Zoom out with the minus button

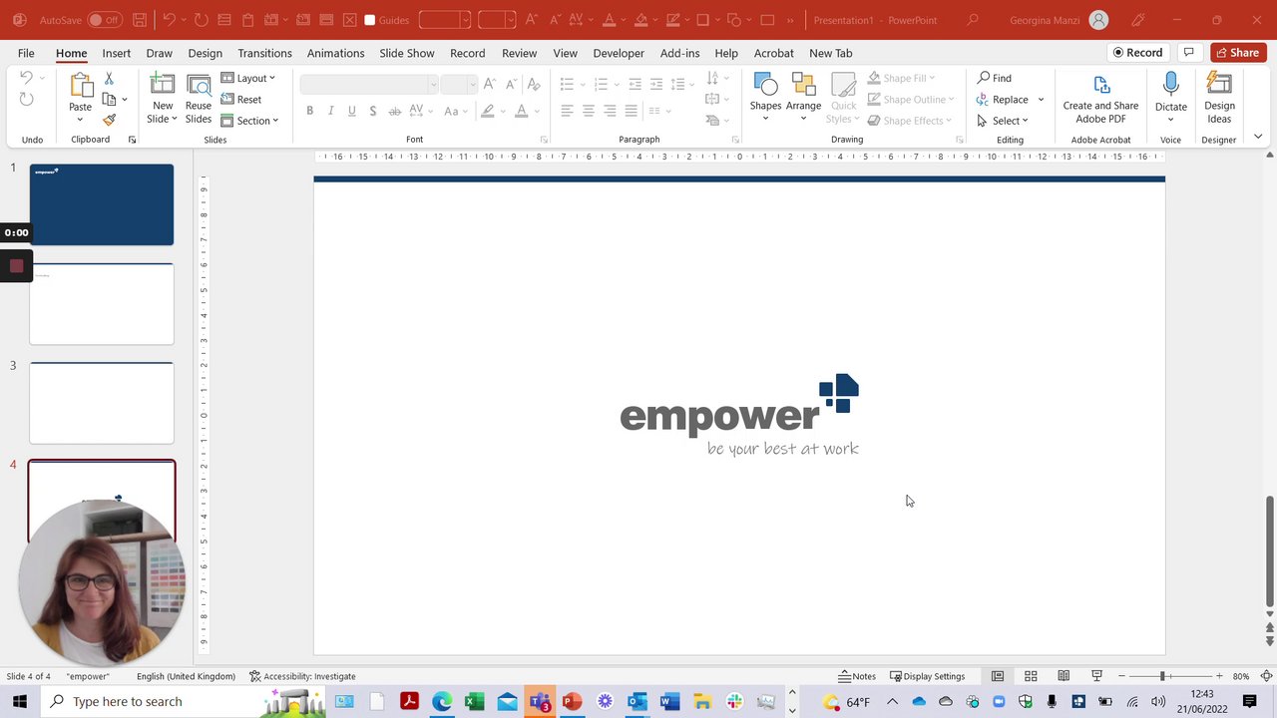1121,676
